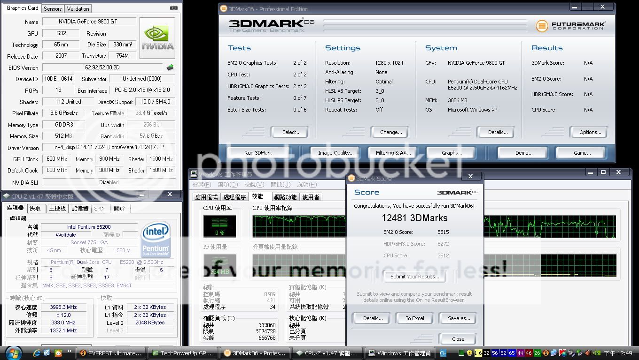This screenshot has width=639, height=360.
Task: Click the Run 3DMark button
Action: [x=258, y=153]
